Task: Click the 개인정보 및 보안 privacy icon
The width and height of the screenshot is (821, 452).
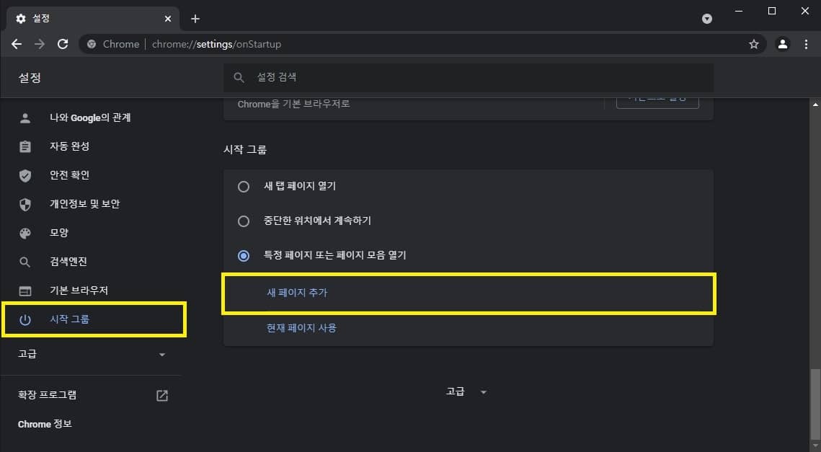Action: point(25,203)
